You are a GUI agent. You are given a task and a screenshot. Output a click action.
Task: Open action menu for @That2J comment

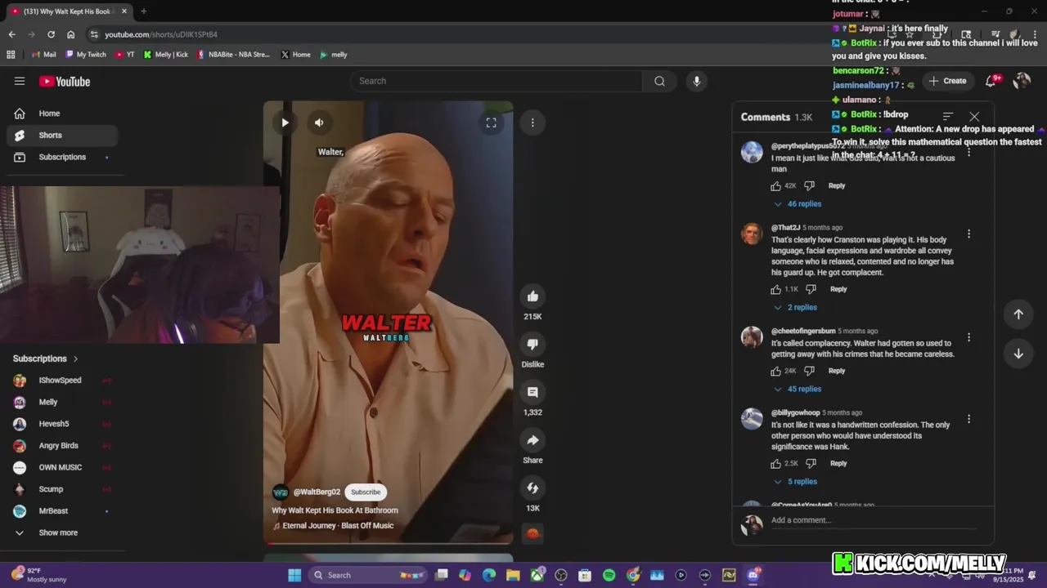968,234
